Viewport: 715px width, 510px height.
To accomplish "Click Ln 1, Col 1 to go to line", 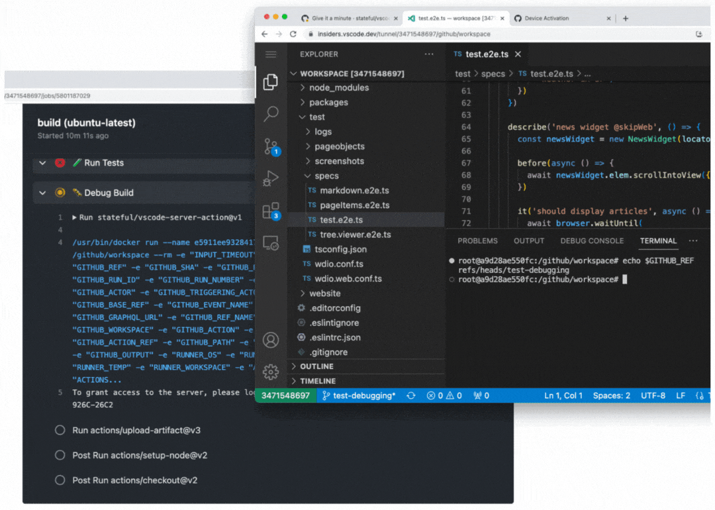I will [563, 395].
